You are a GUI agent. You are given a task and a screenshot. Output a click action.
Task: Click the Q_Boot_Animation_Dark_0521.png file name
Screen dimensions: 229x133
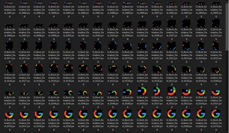157,57
